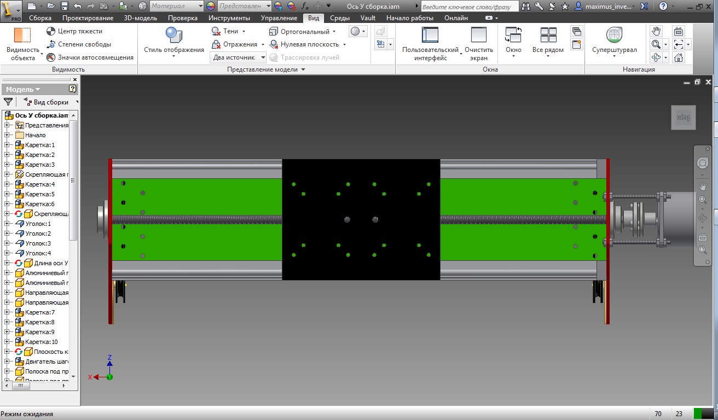The height and width of the screenshot is (420, 718).
Task: Select the Pan hand tool in ribbon Навигация
Action: [x=657, y=31]
